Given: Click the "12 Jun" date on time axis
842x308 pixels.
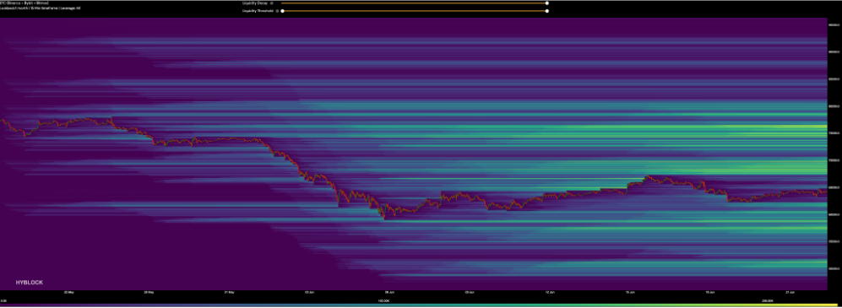Looking at the screenshot, I should tap(550, 293).
